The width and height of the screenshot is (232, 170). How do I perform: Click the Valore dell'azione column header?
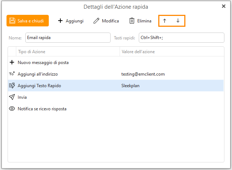(x=172, y=51)
